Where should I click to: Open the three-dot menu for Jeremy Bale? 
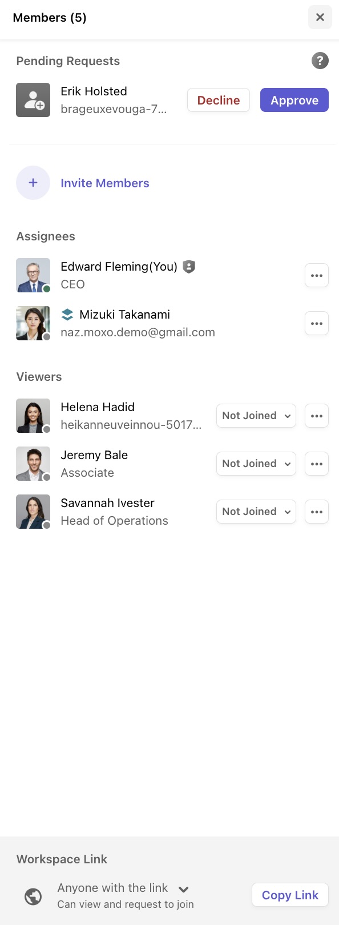tap(316, 464)
